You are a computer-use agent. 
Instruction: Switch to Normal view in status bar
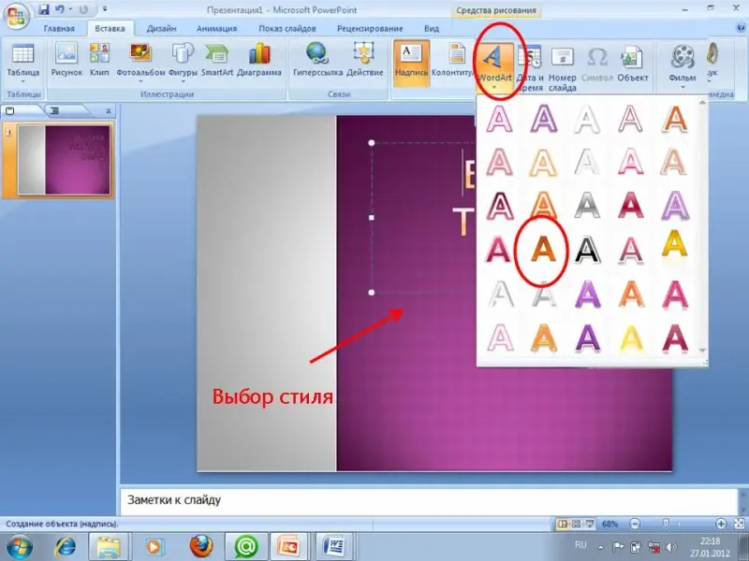click(x=563, y=523)
